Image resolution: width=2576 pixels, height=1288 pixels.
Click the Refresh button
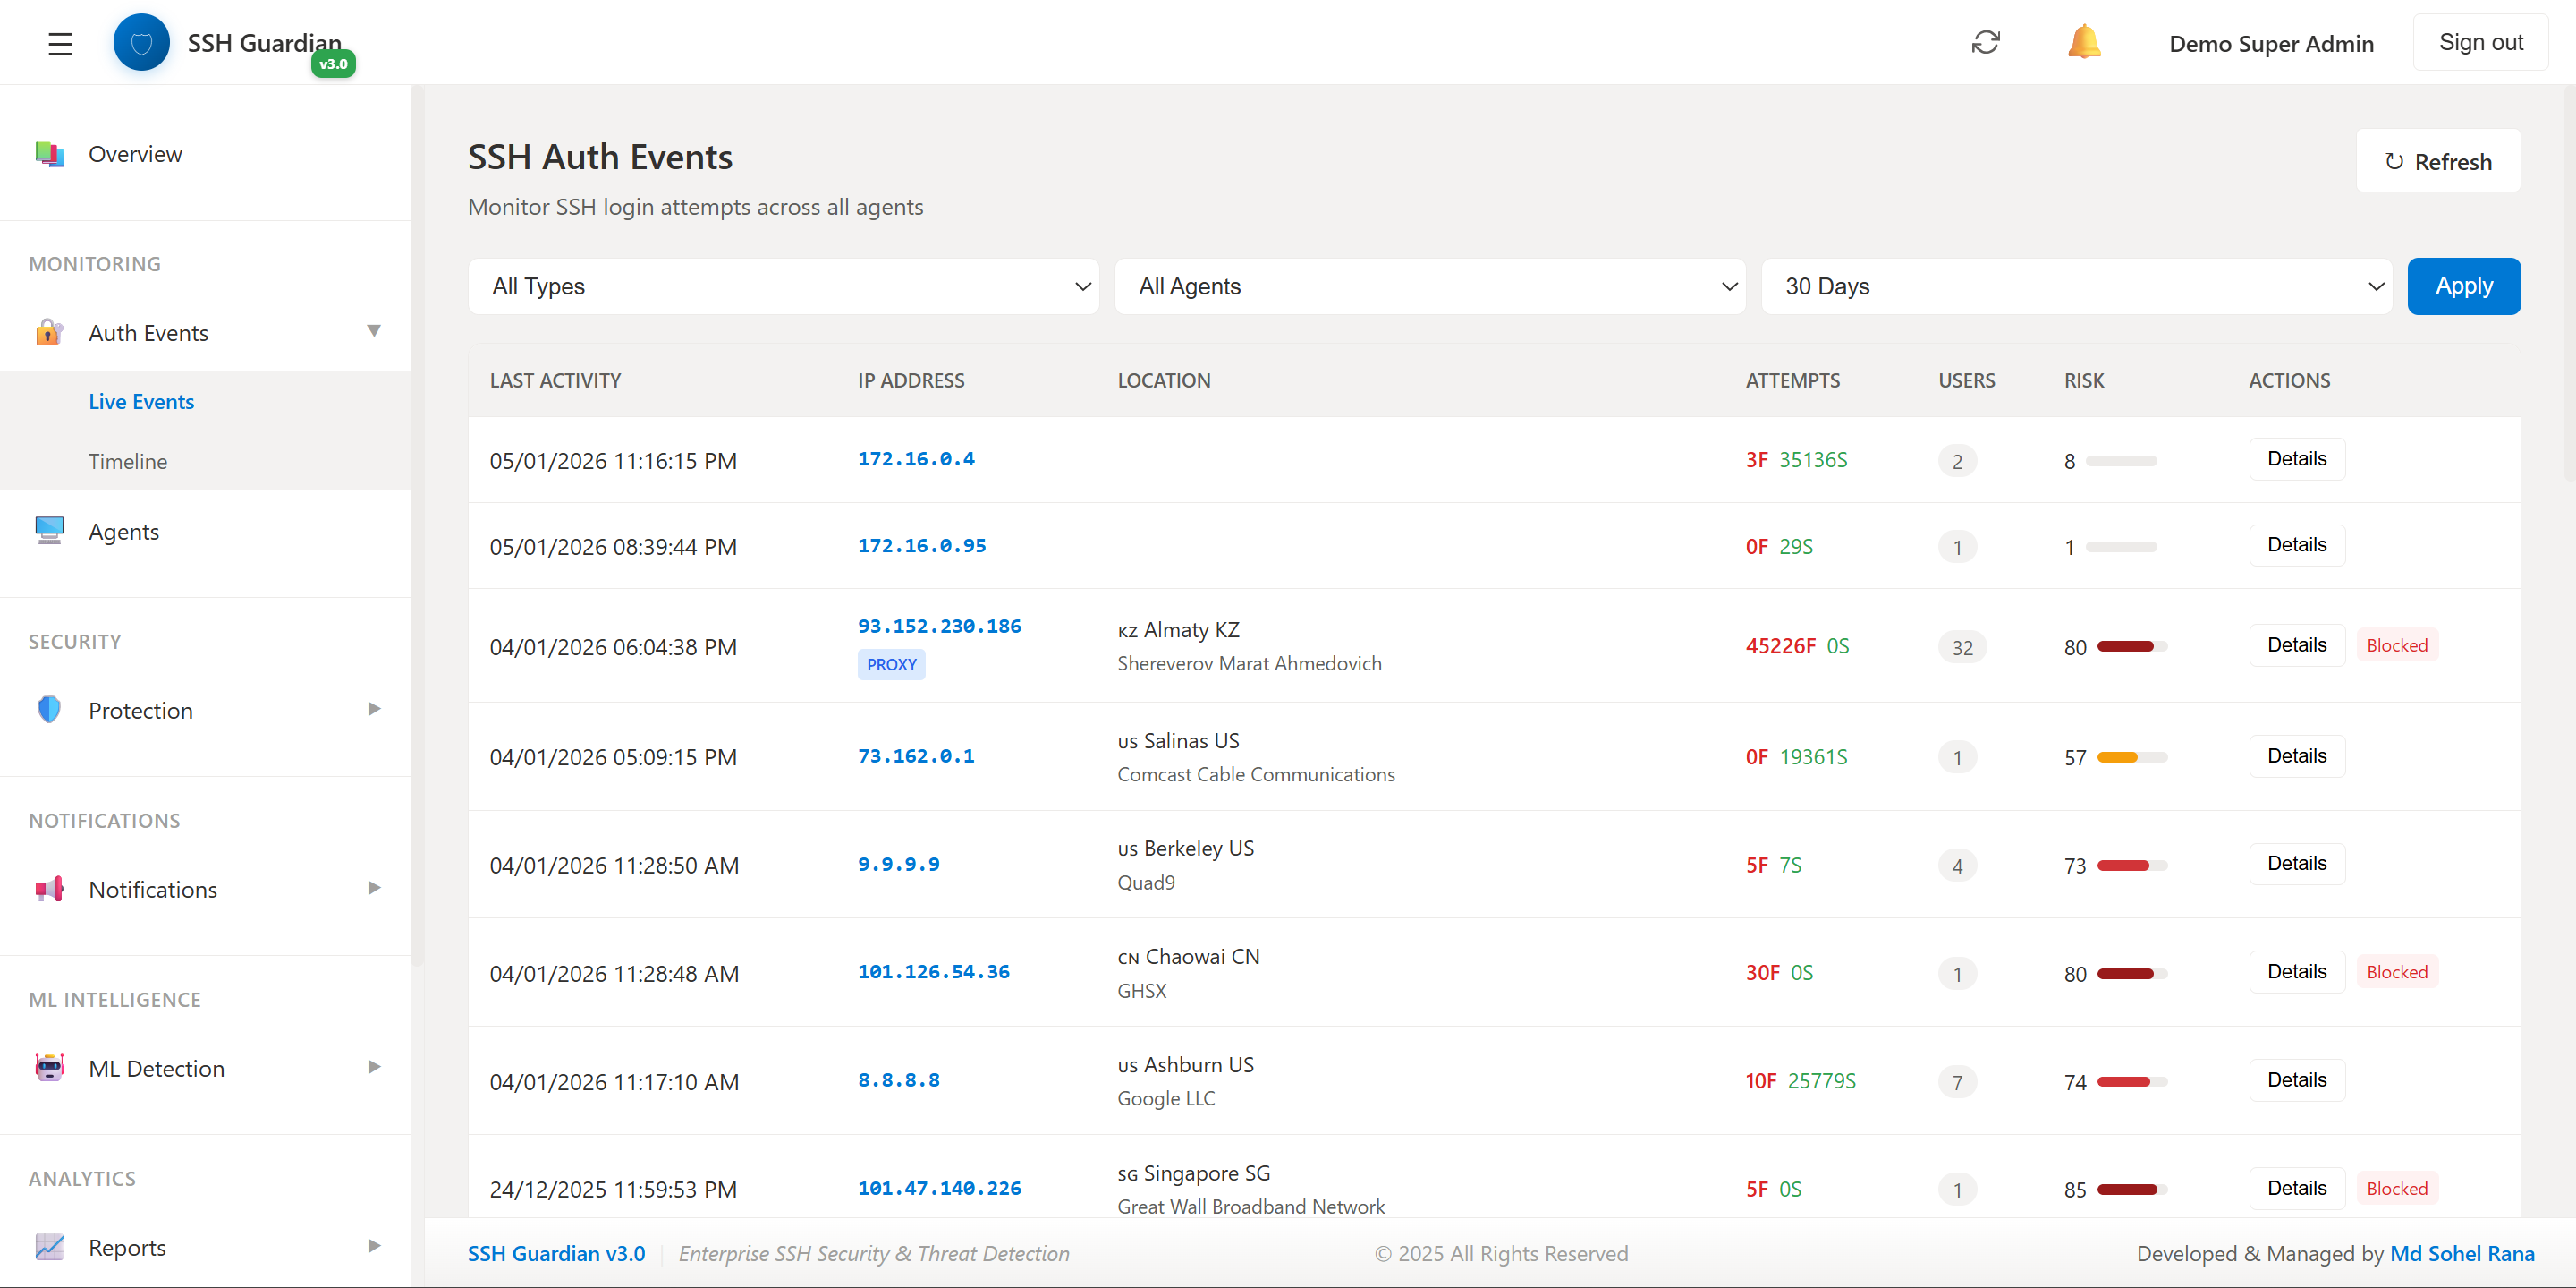click(x=2438, y=160)
